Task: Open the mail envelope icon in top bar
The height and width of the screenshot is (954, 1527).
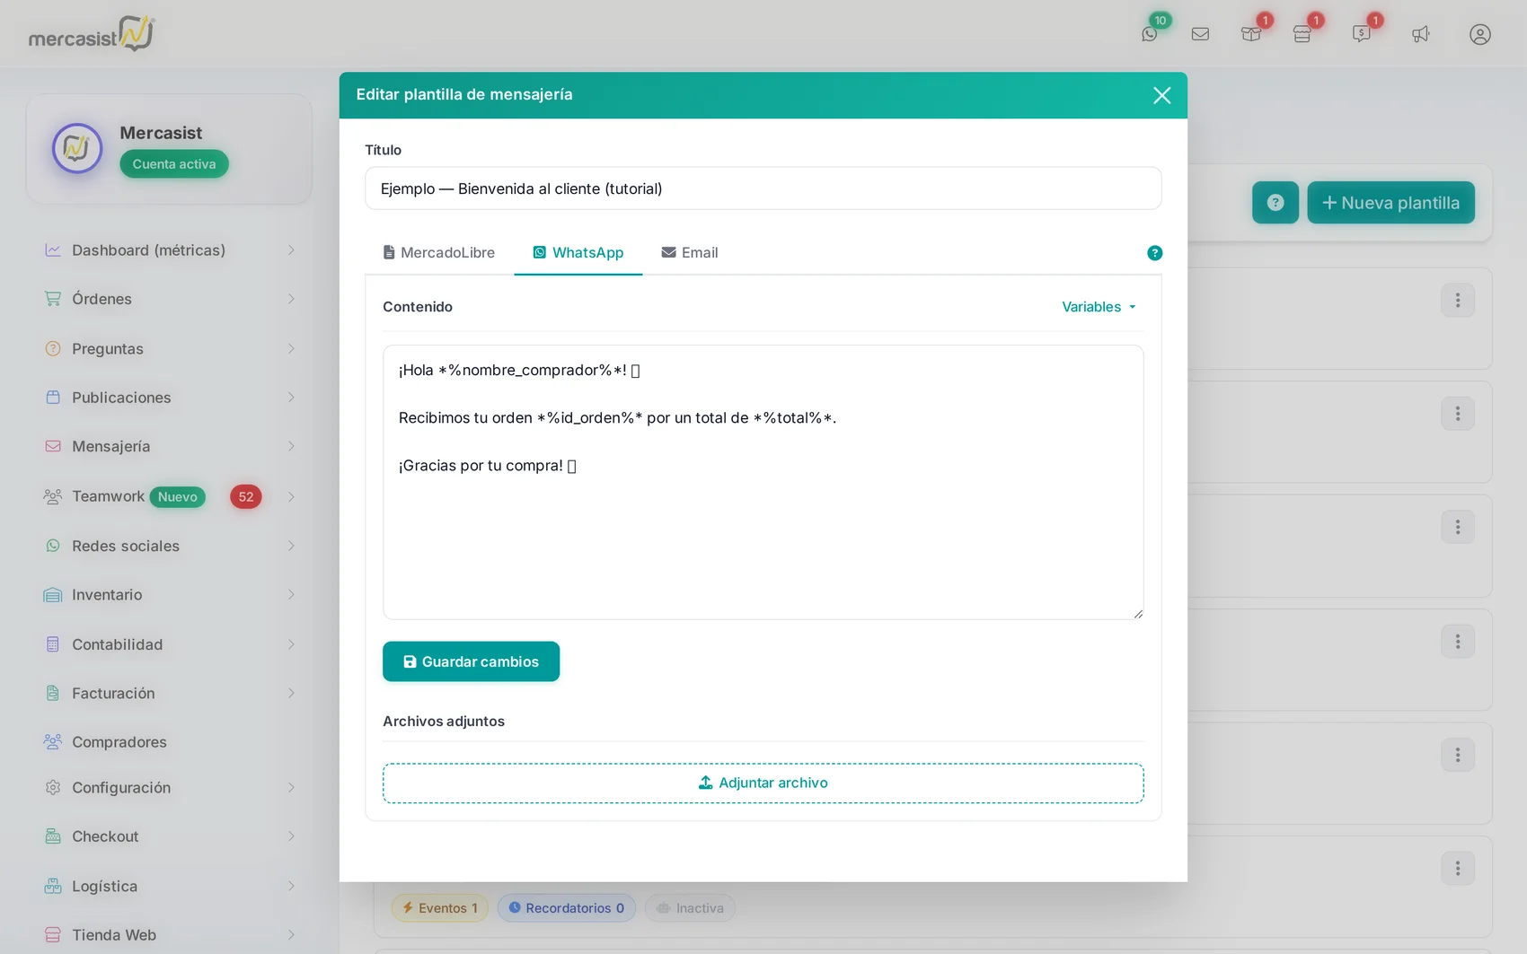Action: click(1200, 34)
